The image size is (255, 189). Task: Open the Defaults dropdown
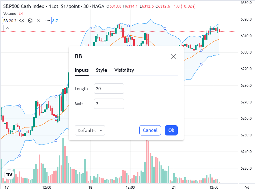pos(90,130)
